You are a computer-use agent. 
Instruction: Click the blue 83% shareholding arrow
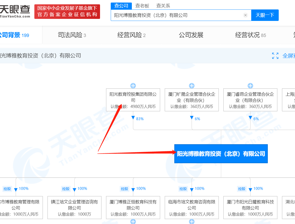tap(133, 118)
